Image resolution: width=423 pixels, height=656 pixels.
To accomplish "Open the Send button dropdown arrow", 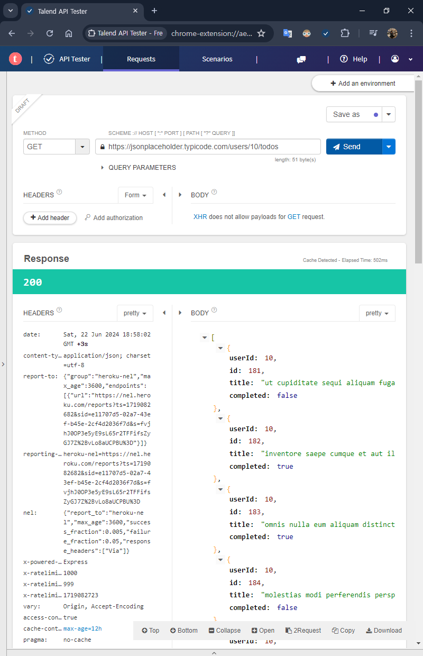I will click(389, 147).
